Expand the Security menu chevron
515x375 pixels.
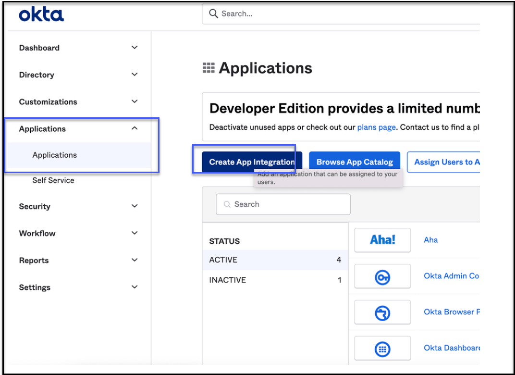click(135, 206)
